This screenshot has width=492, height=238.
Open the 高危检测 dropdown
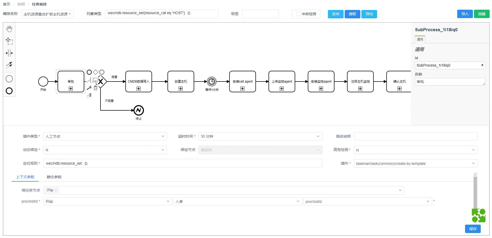(415, 150)
